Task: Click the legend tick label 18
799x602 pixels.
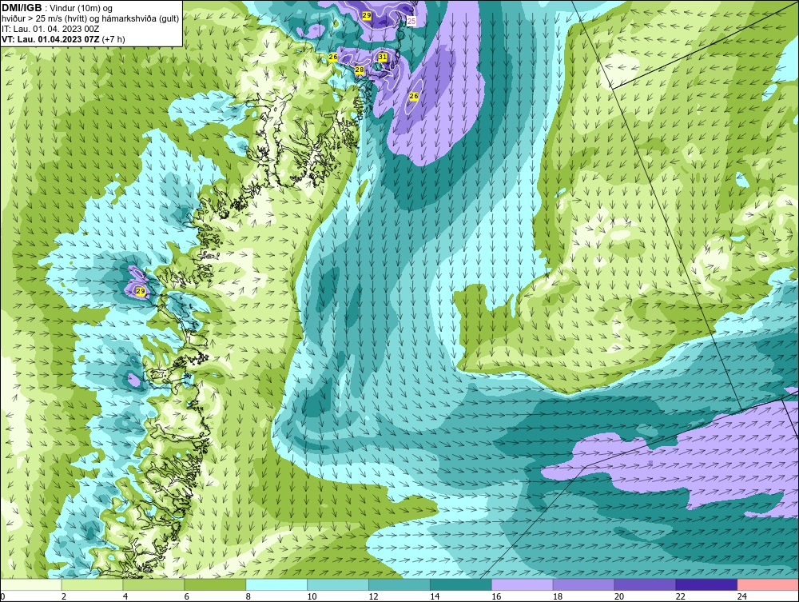Action: coord(558,596)
